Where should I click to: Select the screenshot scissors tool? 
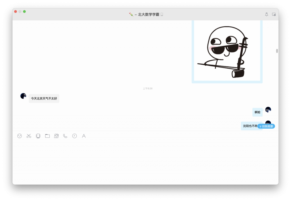28,136
